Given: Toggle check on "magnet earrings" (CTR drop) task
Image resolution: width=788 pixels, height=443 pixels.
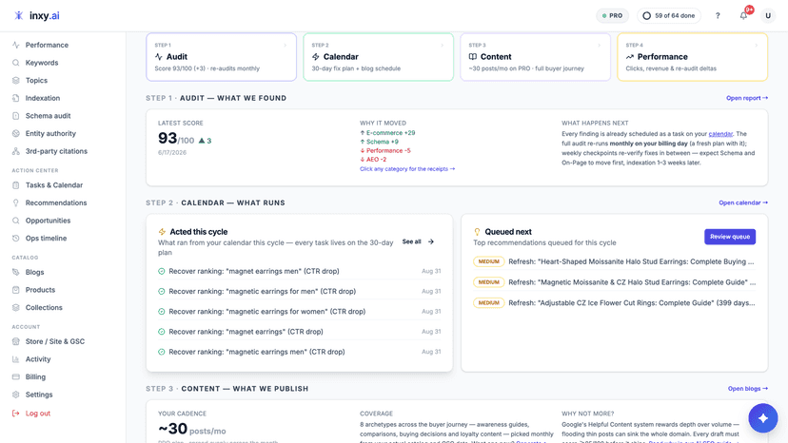Looking at the screenshot, I should click(162, 332).
